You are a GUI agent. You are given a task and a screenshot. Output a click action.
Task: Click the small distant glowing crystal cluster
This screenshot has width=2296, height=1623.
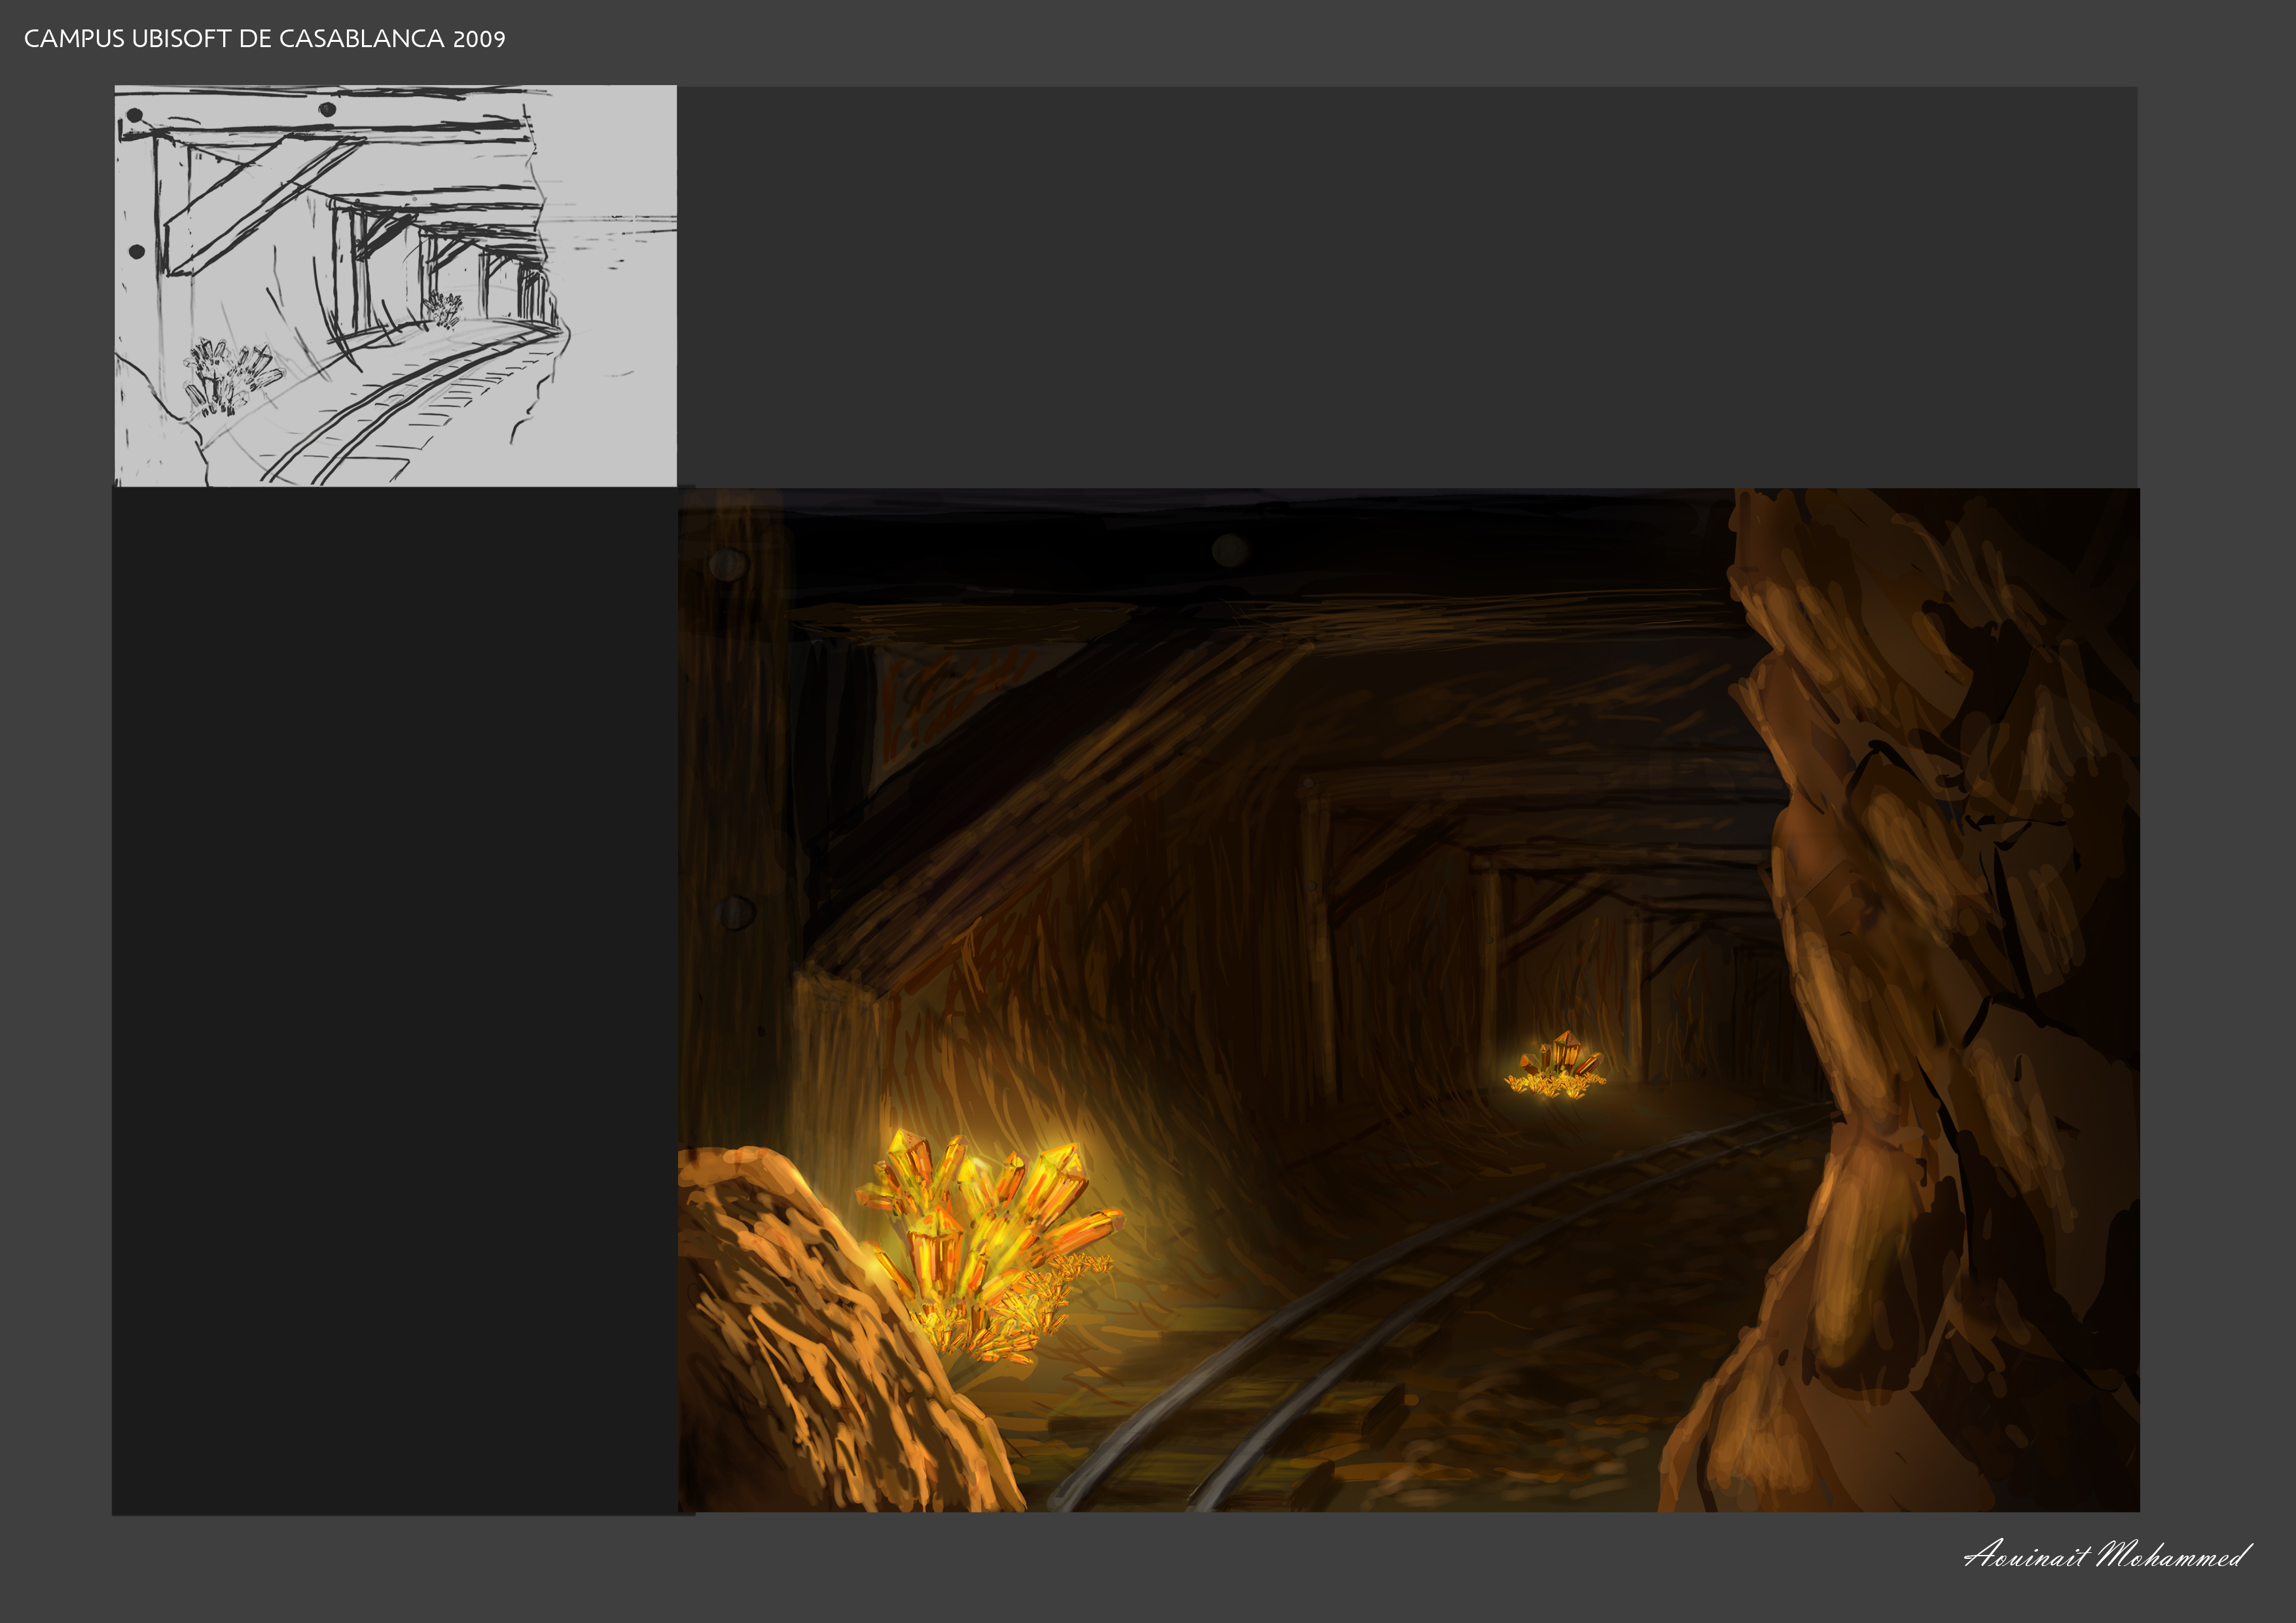[x=1556, y=1067]
